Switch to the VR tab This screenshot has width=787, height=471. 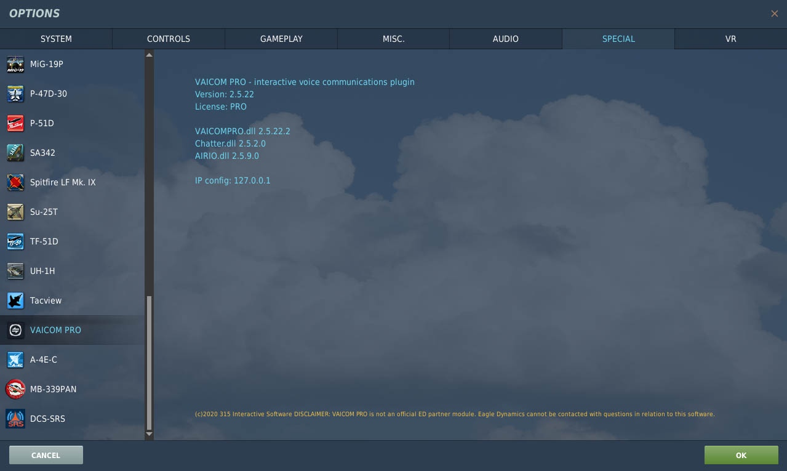click(731, 39)
